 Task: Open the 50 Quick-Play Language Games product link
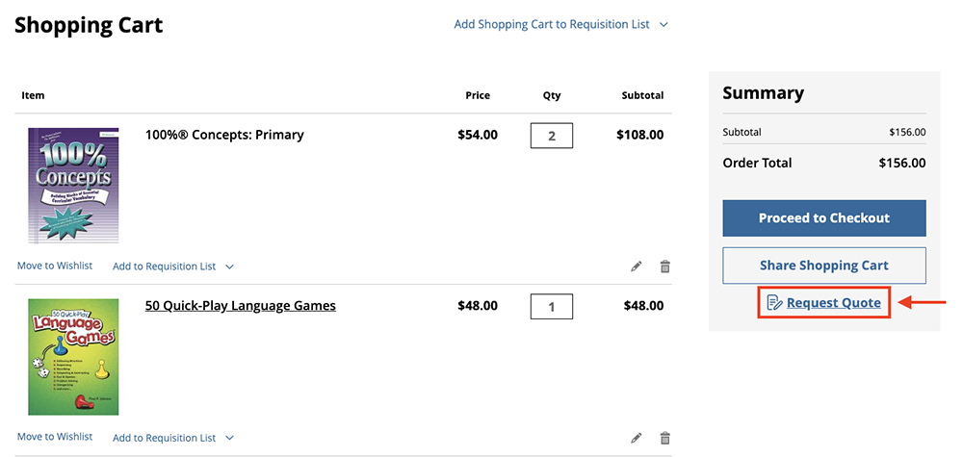click(240, 306)
